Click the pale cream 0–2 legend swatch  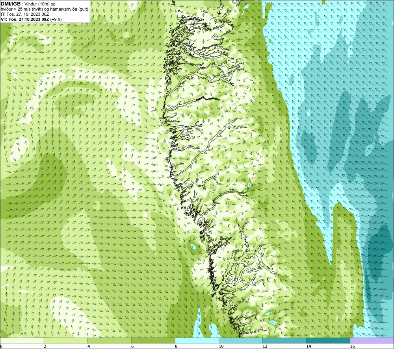click(22, 340)
